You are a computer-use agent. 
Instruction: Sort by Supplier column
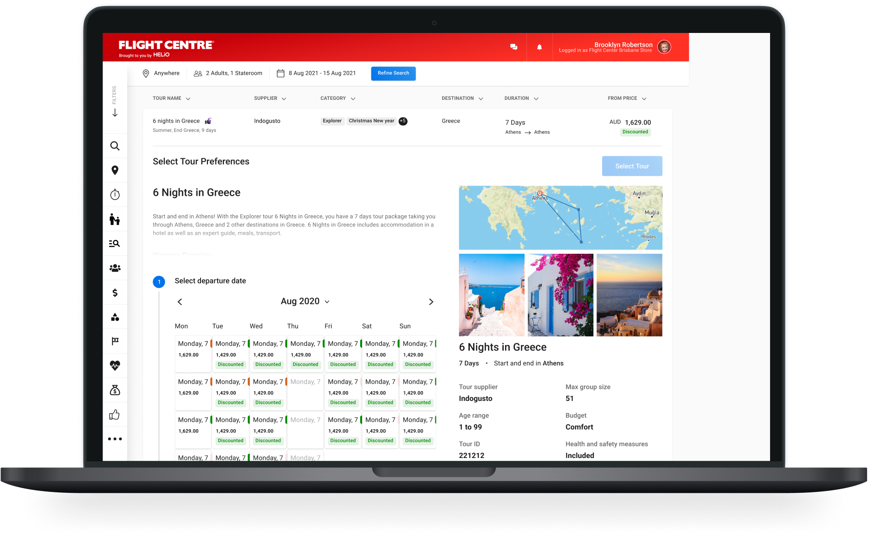pyautogui.click(x=270, y=98)
